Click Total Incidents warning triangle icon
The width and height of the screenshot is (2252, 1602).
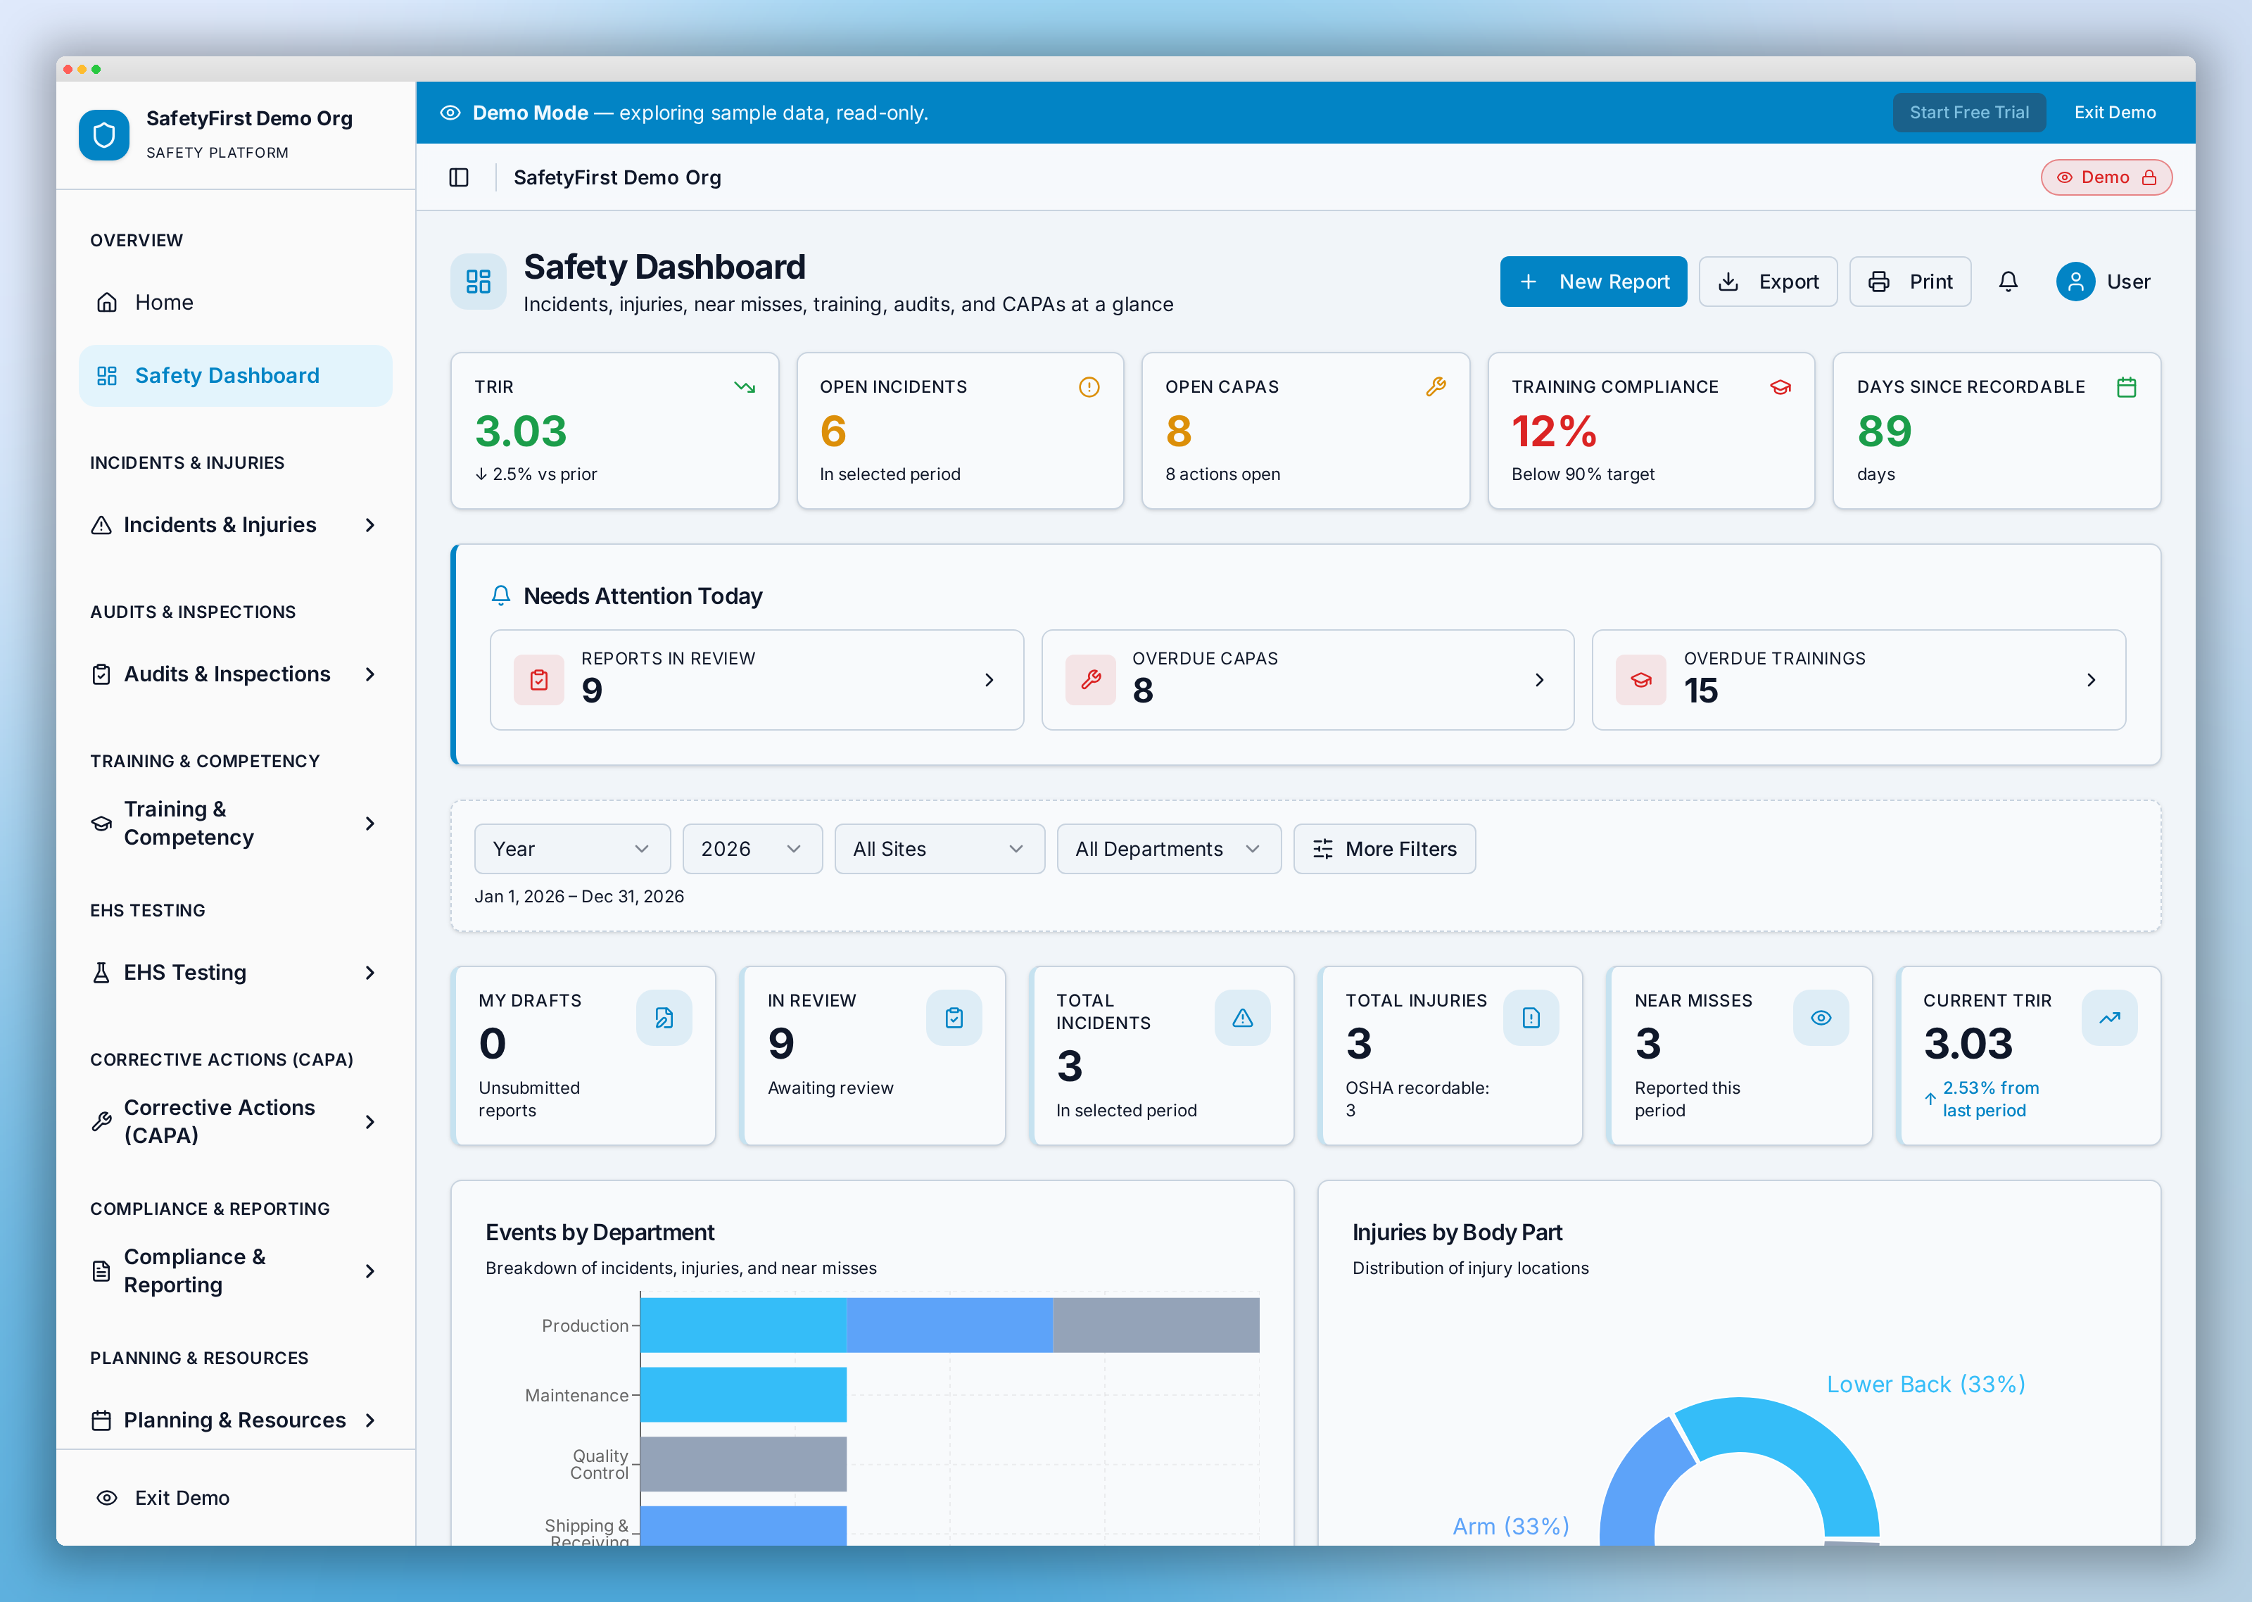pyautogui.click(x=1242, y=1018)
